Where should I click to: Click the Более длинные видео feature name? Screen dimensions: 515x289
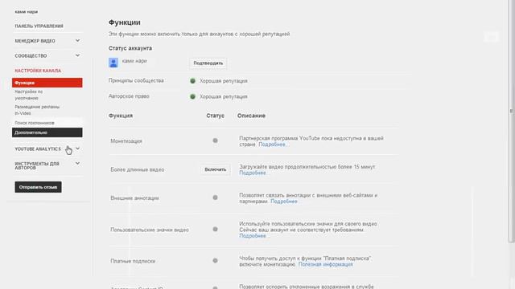point(138,169)
